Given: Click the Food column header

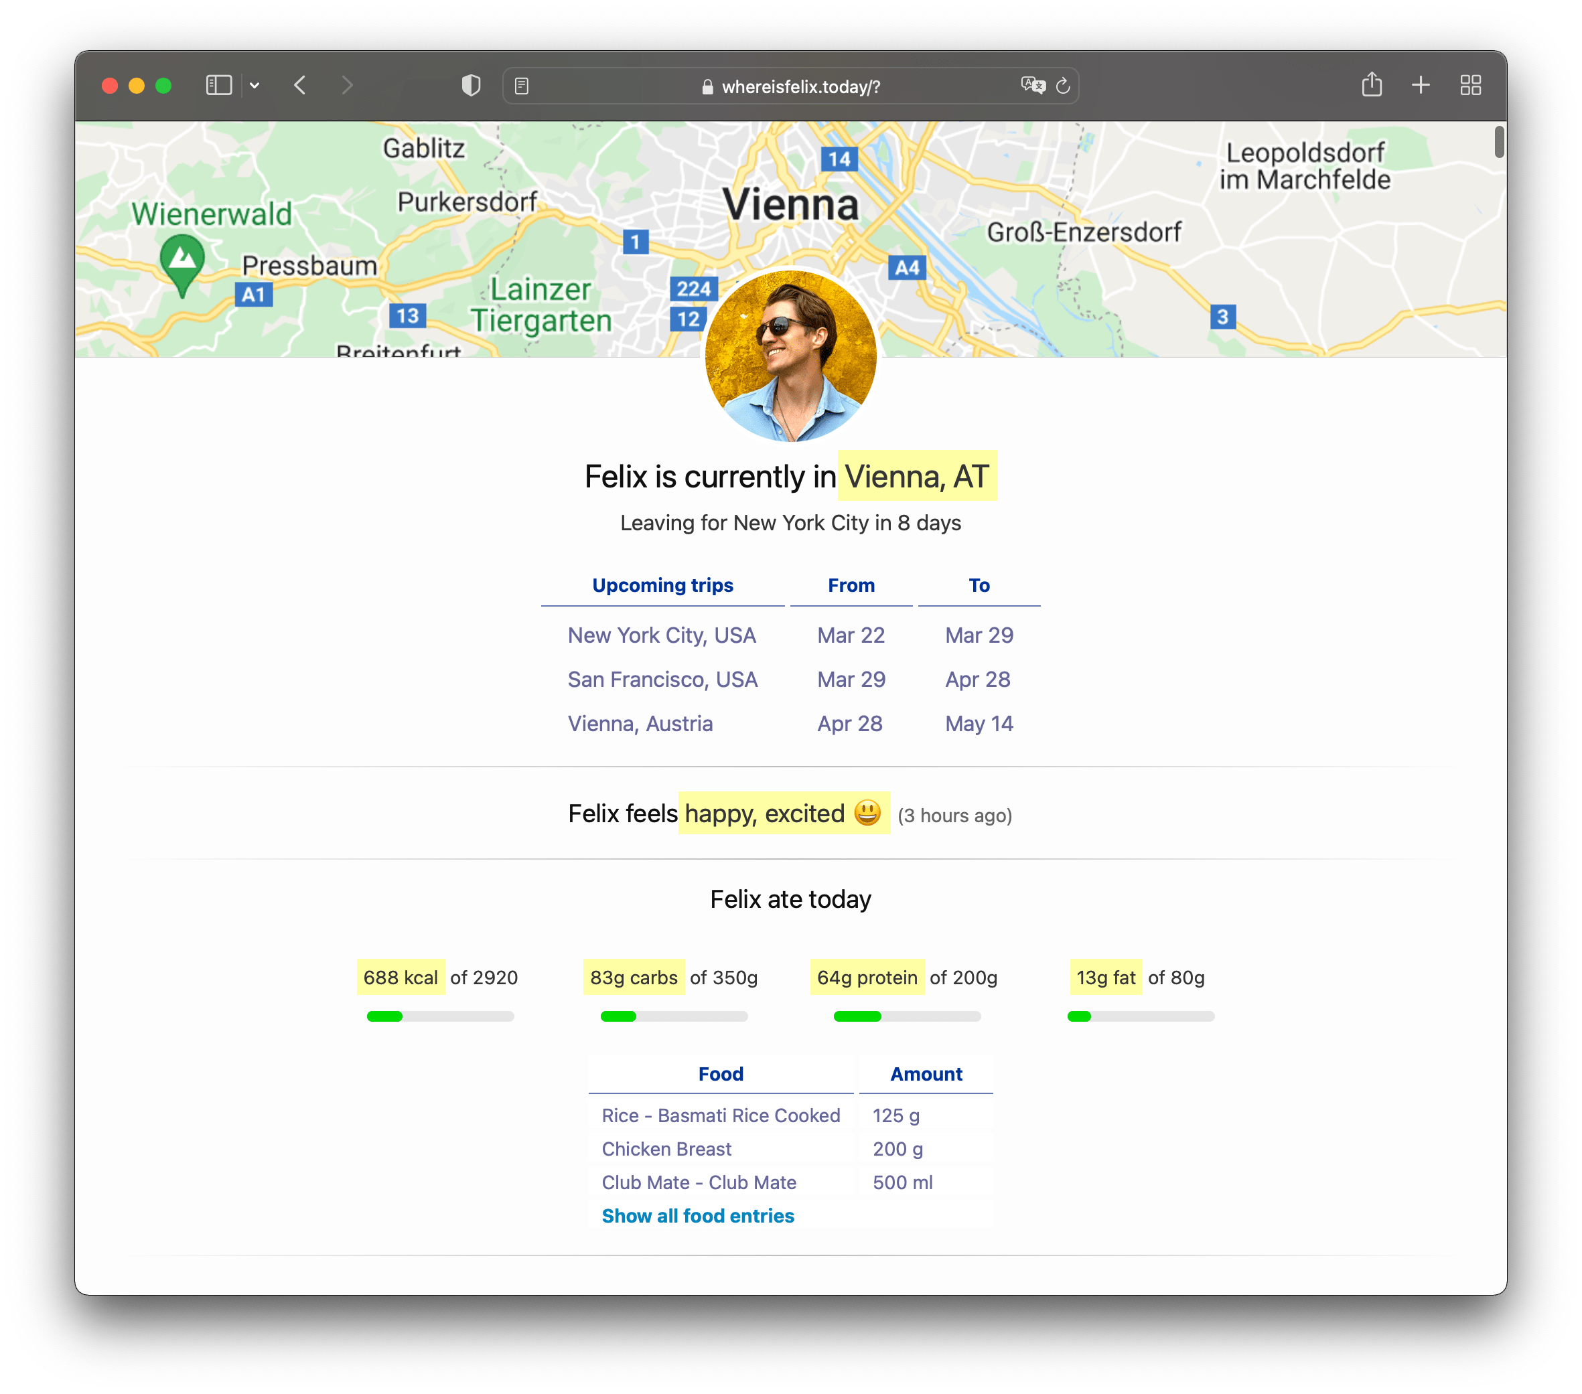Looking at the screenshot, I should tap(721, 1074).
